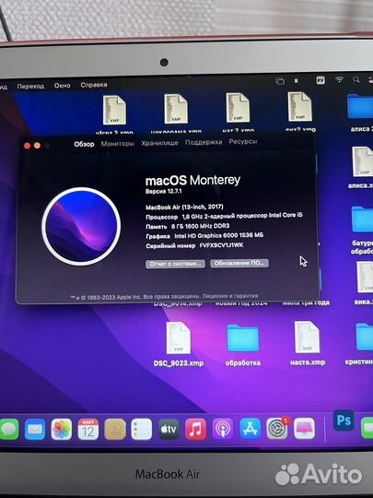Click the battery status icon
The height and width of the screenshot is (498, 373).
(x=296, y=81)
